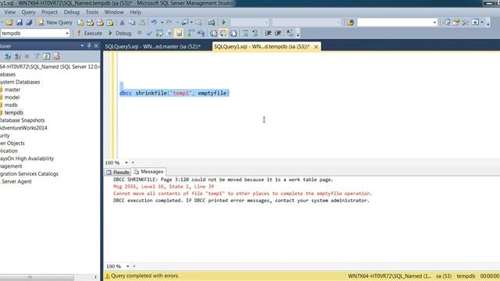The width and height of the screenshot is (500, 281).
Task: Click the Execute button
Action: 89,33
